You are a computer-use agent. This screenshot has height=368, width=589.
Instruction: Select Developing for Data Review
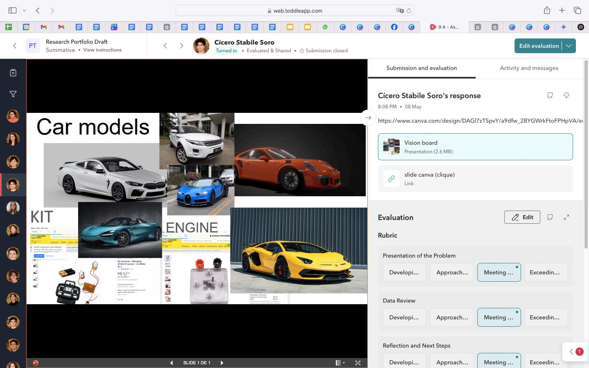[x=405, y=317]
